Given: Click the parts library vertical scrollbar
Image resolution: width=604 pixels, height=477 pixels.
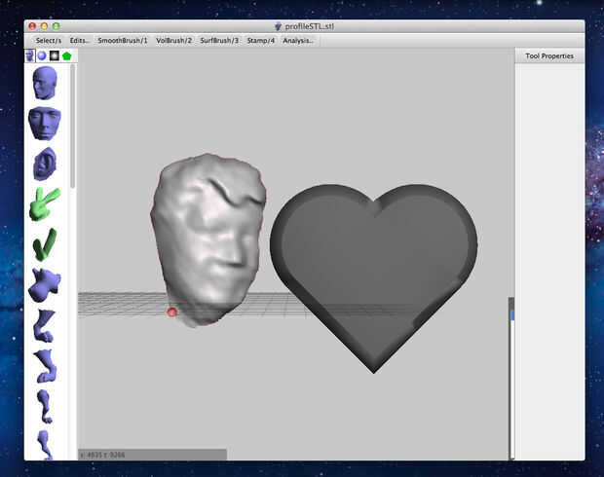Looking at the screenshot, I should (x=72, y=127).
